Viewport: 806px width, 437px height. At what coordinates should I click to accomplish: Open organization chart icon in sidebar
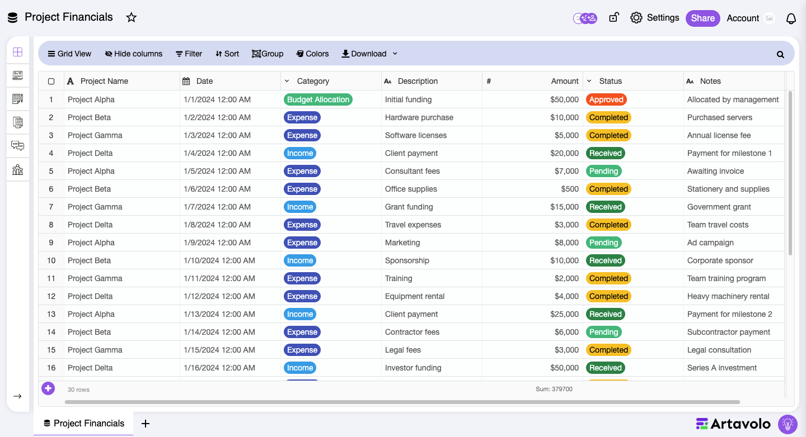coord(17,169)
